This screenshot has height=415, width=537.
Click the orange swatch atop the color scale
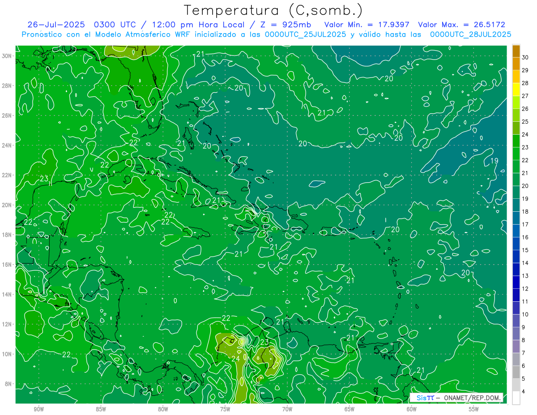(x=516, y=51)
